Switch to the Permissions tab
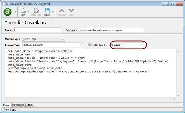 click(x=18, y=105)
